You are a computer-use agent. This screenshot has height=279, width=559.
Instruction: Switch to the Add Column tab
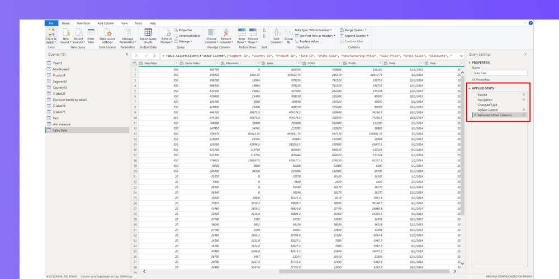[106, 23]
